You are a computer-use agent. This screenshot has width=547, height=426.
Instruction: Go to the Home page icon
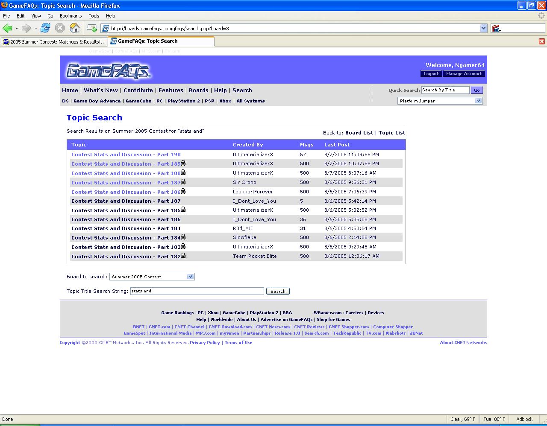(x=75, y=28)
